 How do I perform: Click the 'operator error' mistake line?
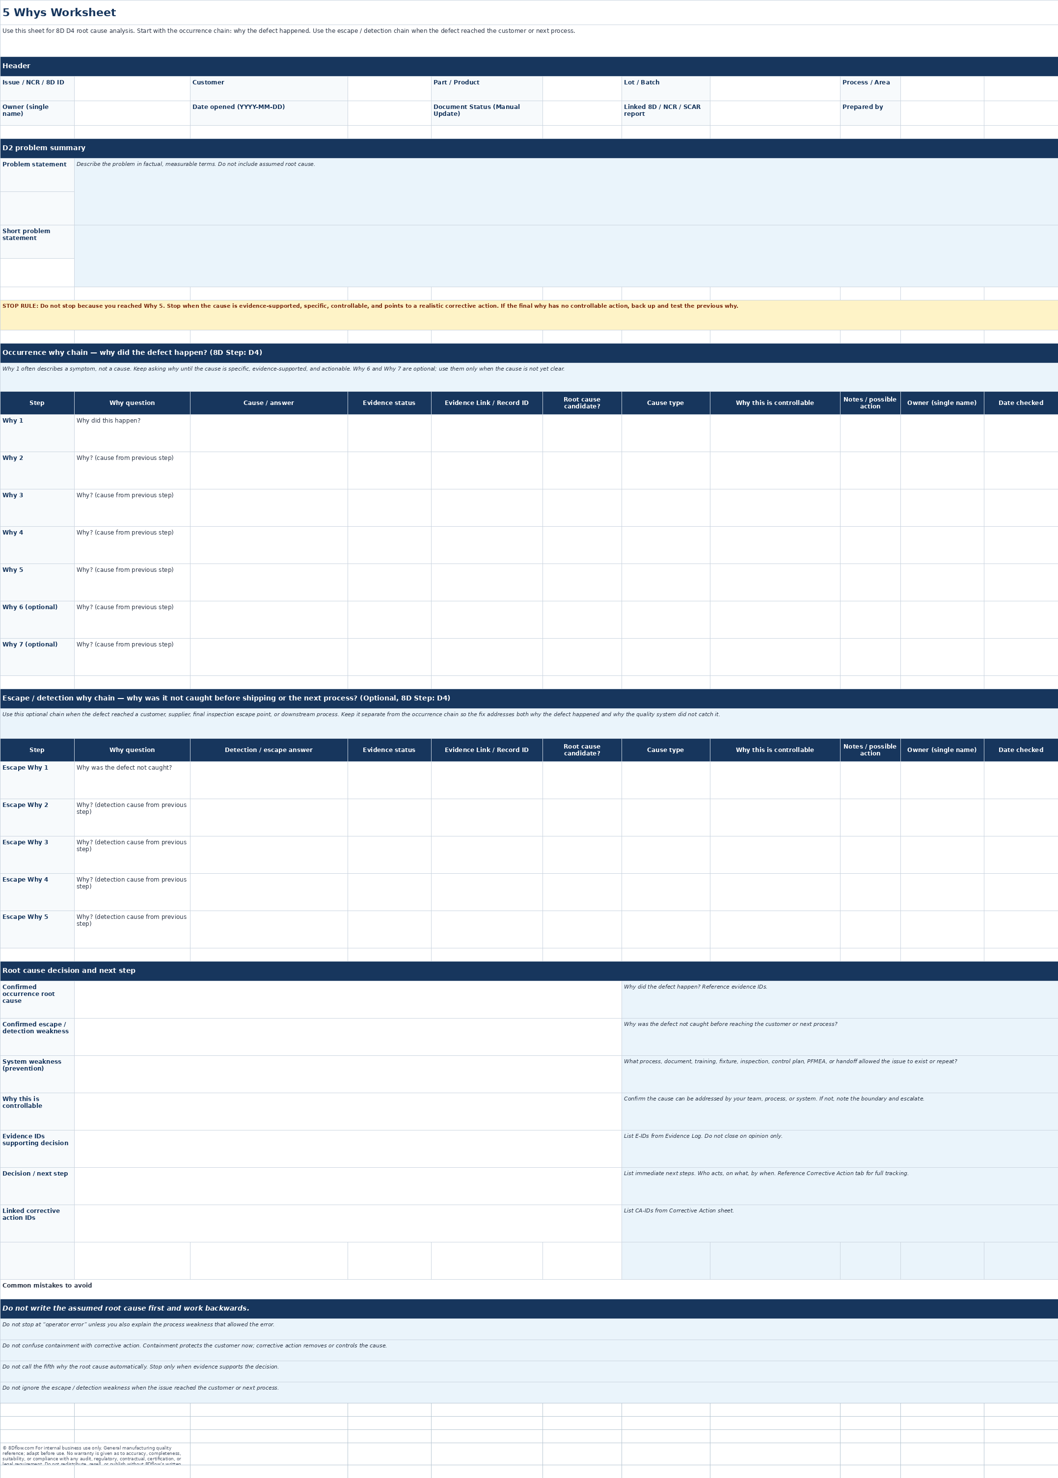(529, 1328)
